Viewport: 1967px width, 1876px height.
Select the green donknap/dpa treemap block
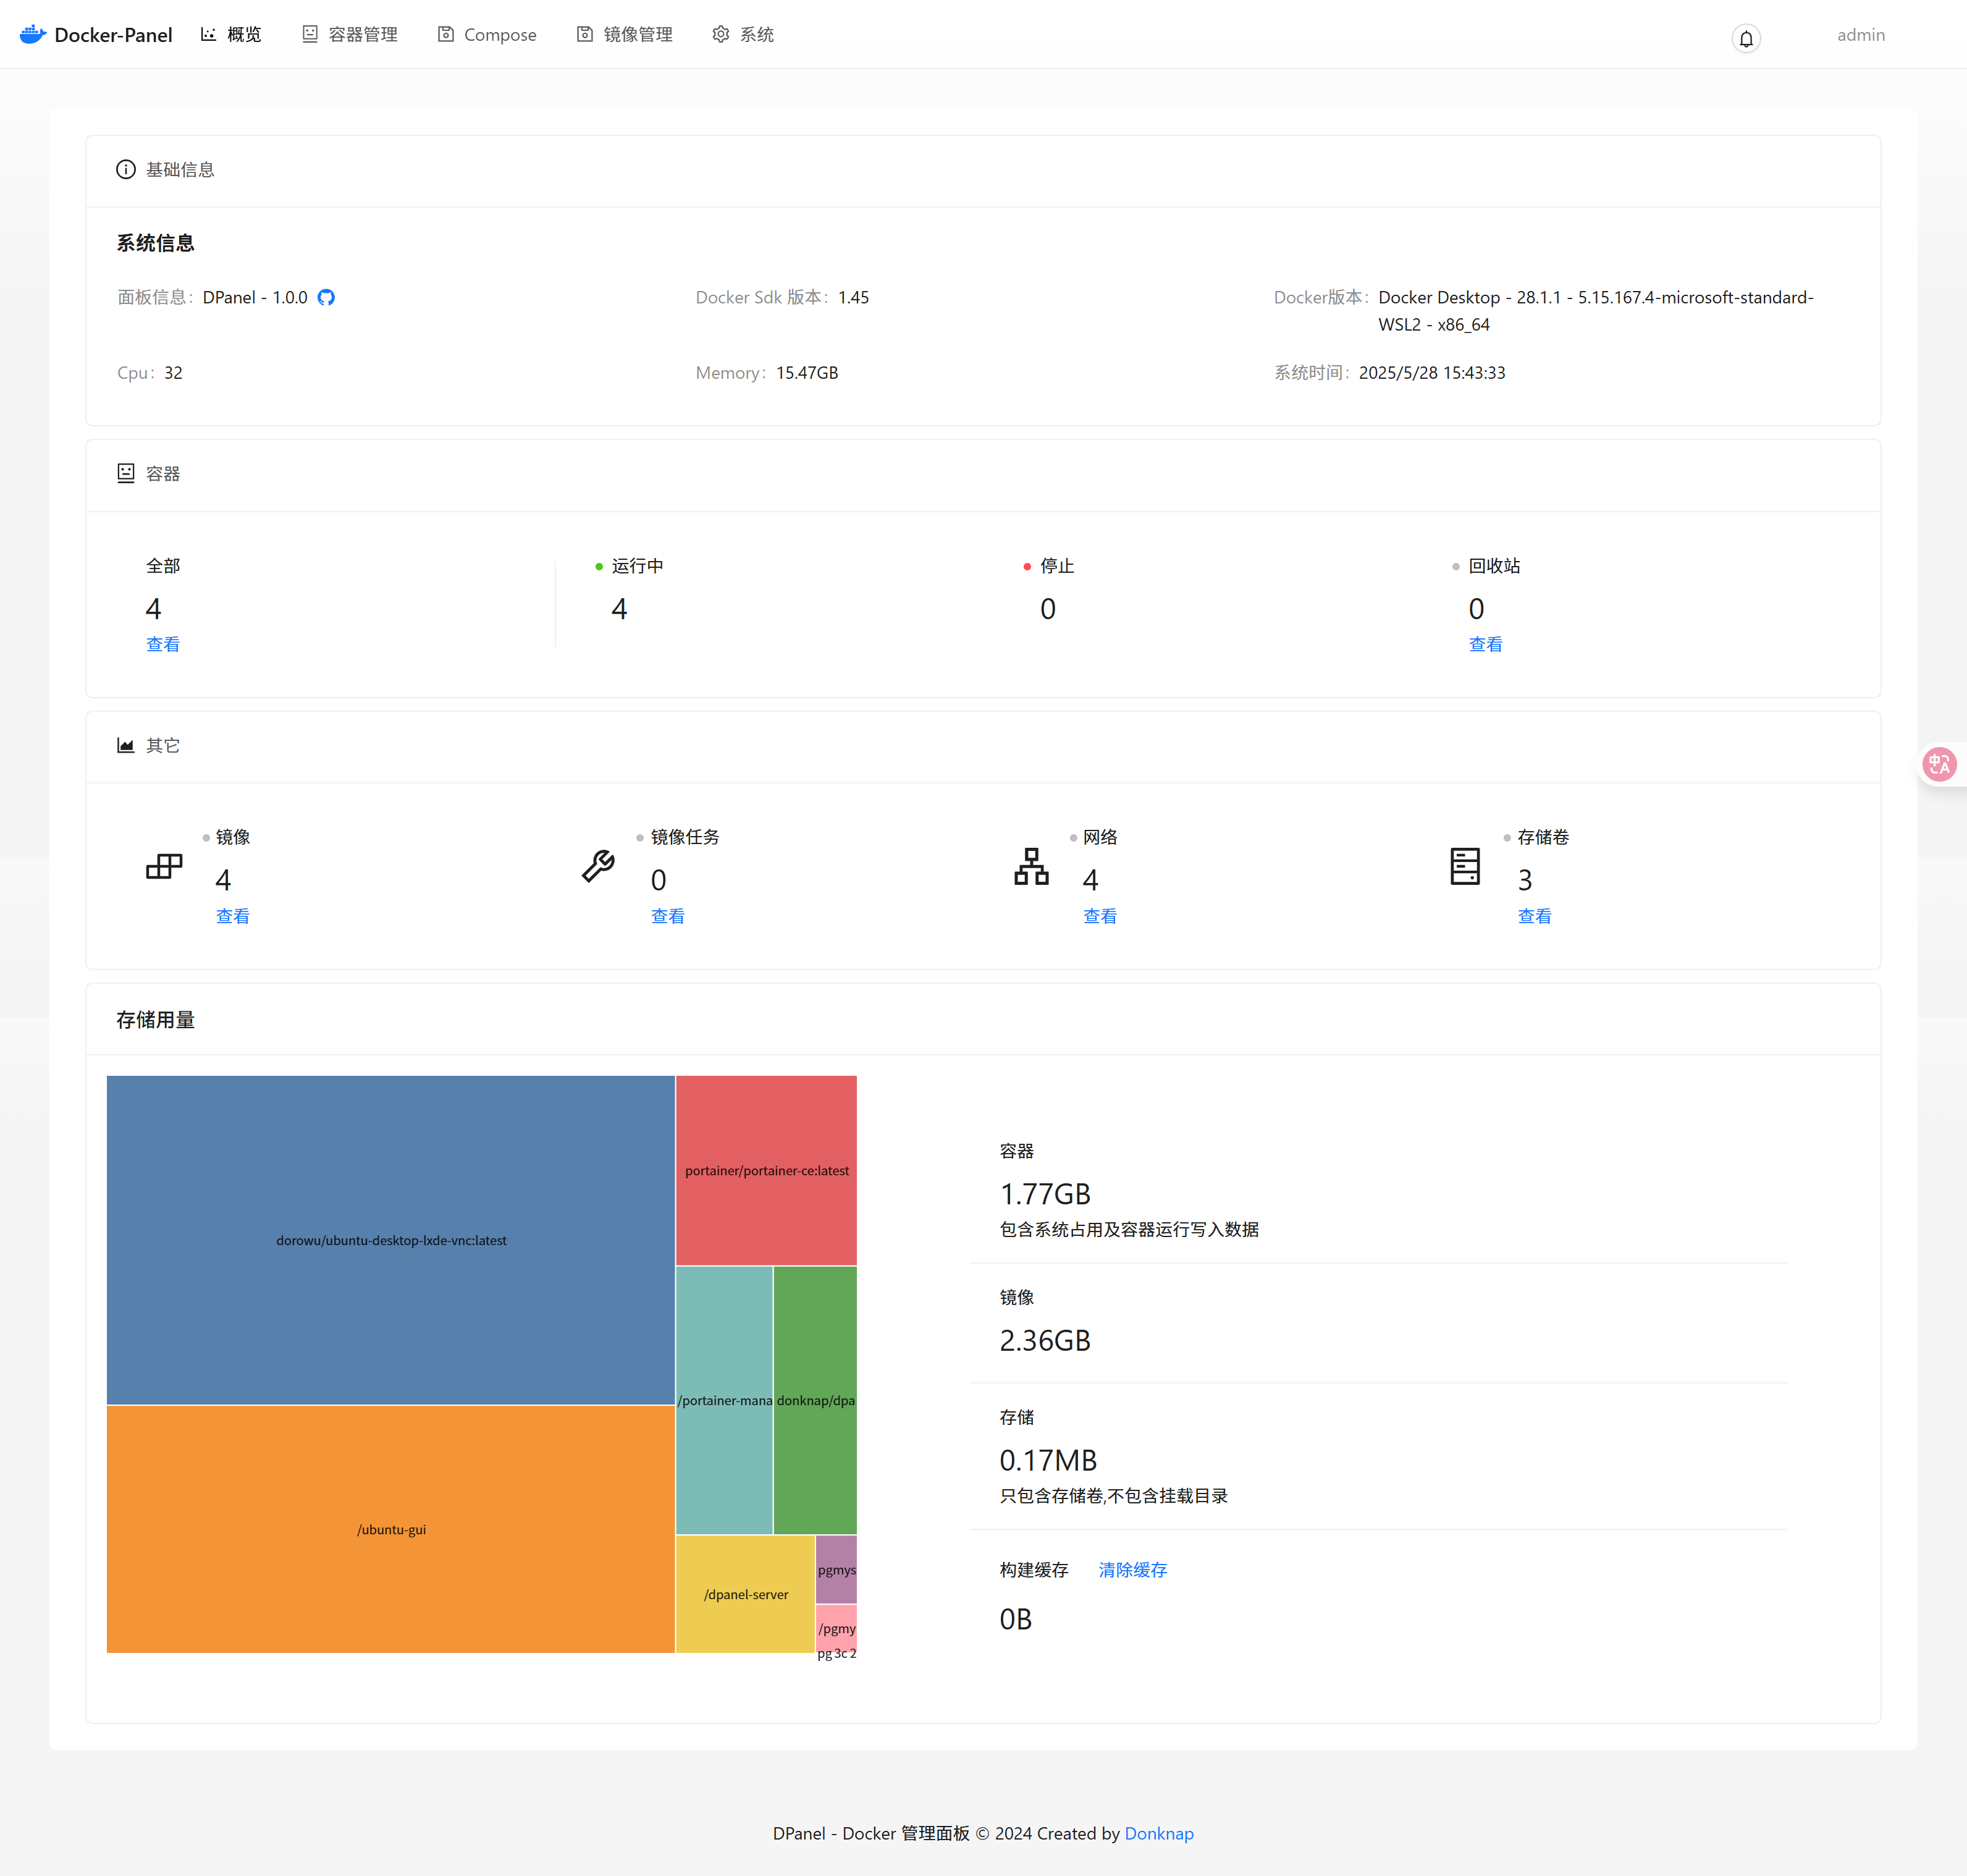point(816,1400)
